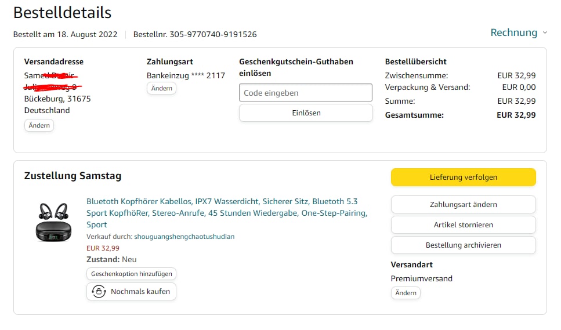Open the Rechnung invoice dropdown

tap(514, 32)
